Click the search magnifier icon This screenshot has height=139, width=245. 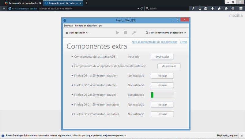[147, 9]
